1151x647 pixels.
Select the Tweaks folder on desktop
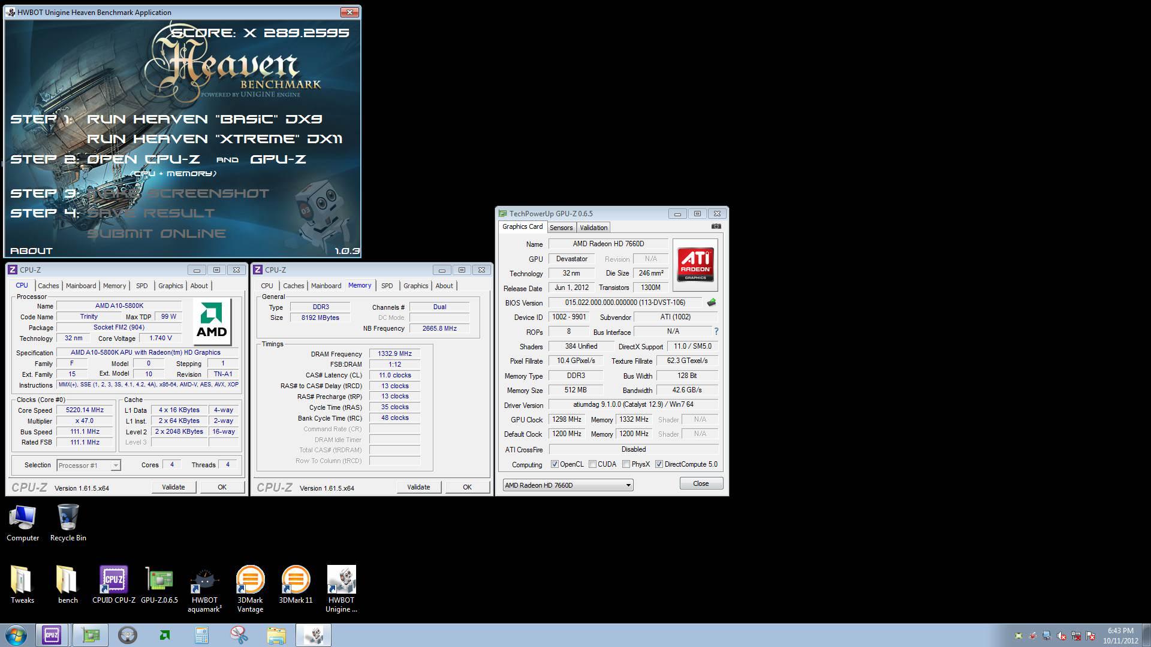pyautogui.click(x=22, y=585)
